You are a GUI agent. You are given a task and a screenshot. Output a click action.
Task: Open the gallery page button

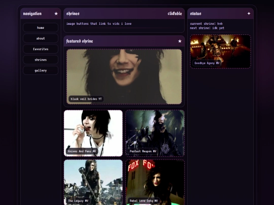coord(41,70)
